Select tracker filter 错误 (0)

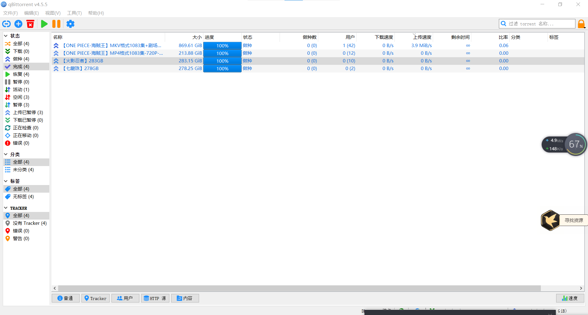click(26, 231)
